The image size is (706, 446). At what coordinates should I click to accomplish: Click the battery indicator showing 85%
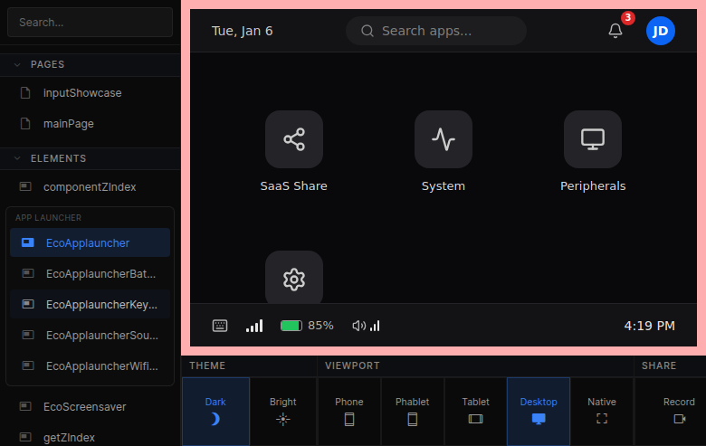pyautogui.click(x=306, y=326)
